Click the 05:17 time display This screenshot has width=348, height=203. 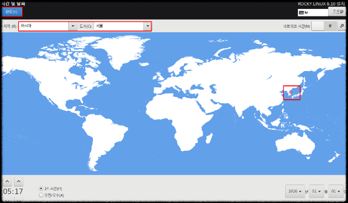pos(13,192)
